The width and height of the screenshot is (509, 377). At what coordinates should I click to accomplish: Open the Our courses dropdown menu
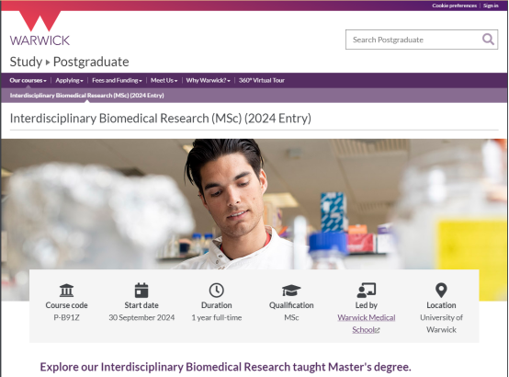point(28,80)
